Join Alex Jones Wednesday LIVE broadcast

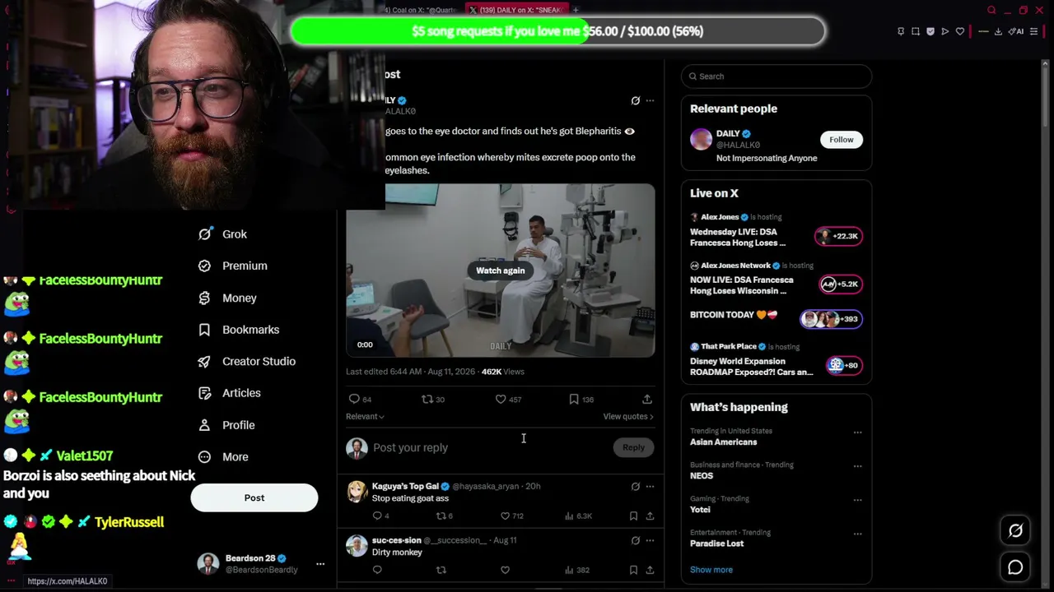click(x=777, y=230)
